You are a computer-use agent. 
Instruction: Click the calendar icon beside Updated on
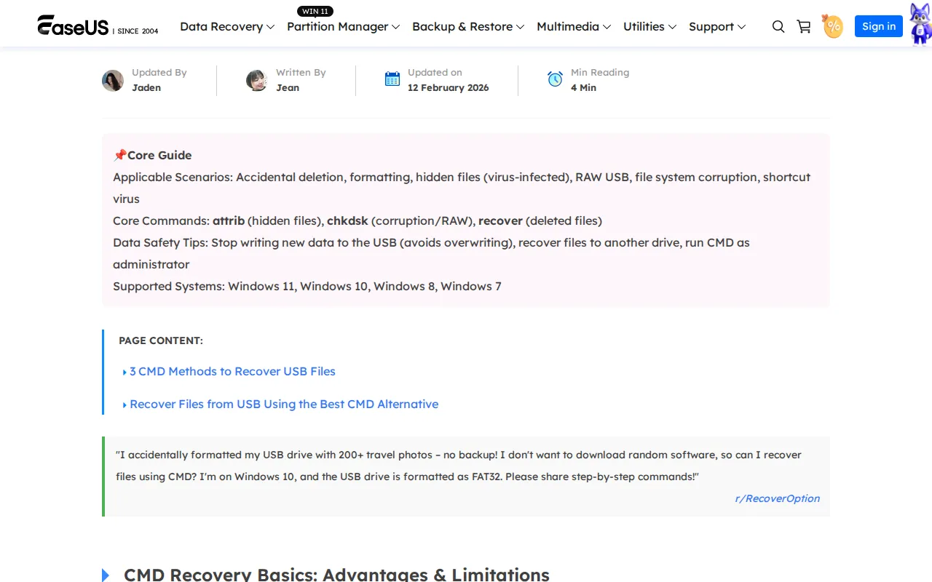[x=392, y=79]
